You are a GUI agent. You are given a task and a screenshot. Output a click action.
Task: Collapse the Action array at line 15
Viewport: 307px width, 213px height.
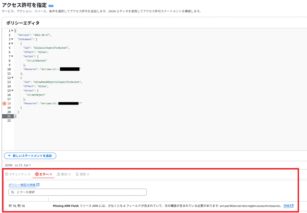pyautogui.click(x=12, y=90)
